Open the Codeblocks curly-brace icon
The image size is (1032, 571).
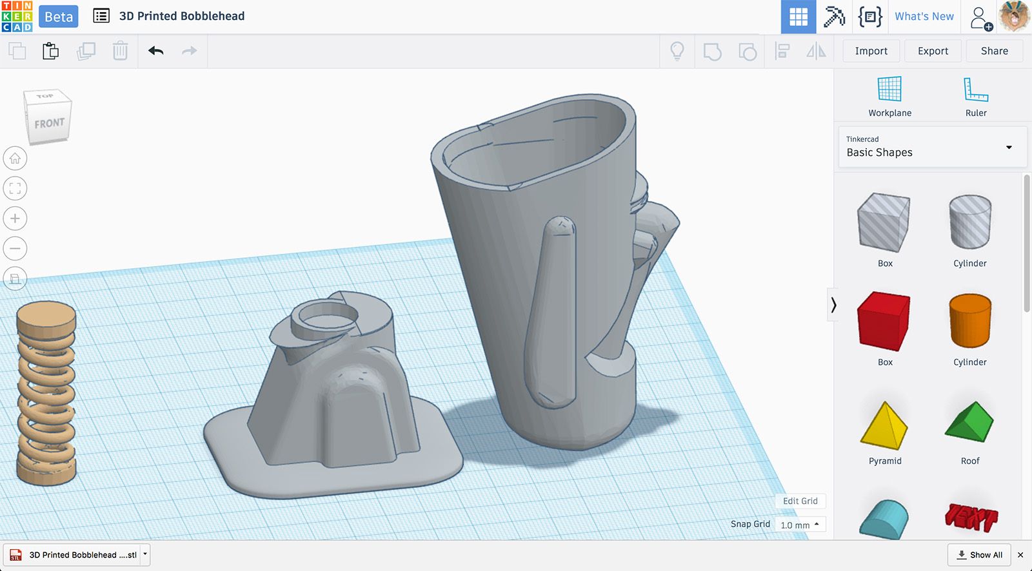coord(869,17)
